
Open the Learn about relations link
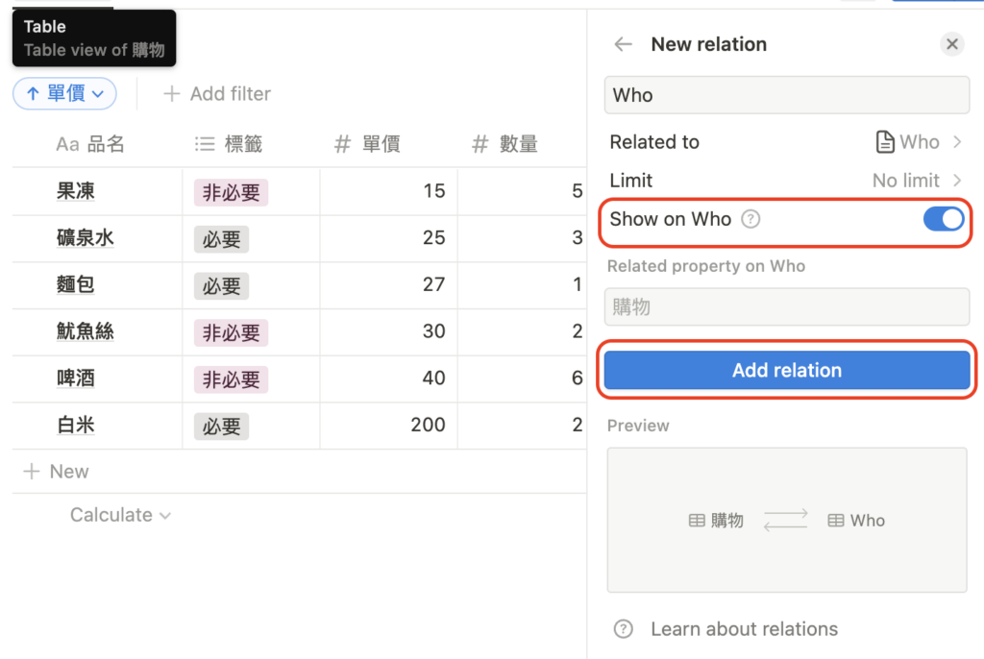click(747, 629)
